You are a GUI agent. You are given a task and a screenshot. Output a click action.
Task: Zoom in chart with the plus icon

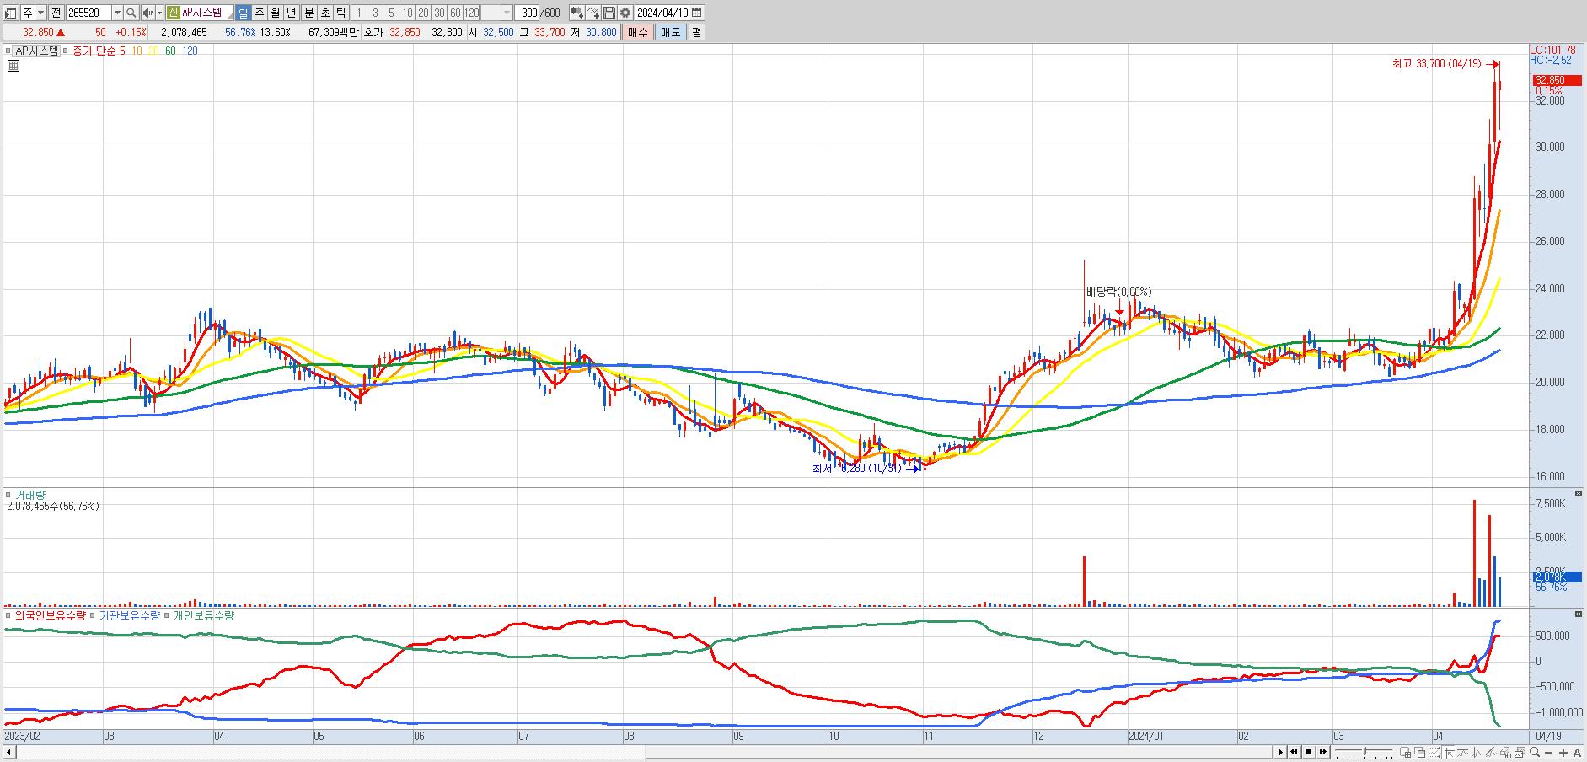click(x=1564, y=753)
